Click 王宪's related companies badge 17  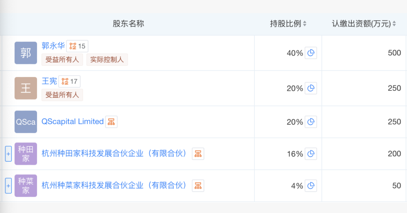pos(69,82)
